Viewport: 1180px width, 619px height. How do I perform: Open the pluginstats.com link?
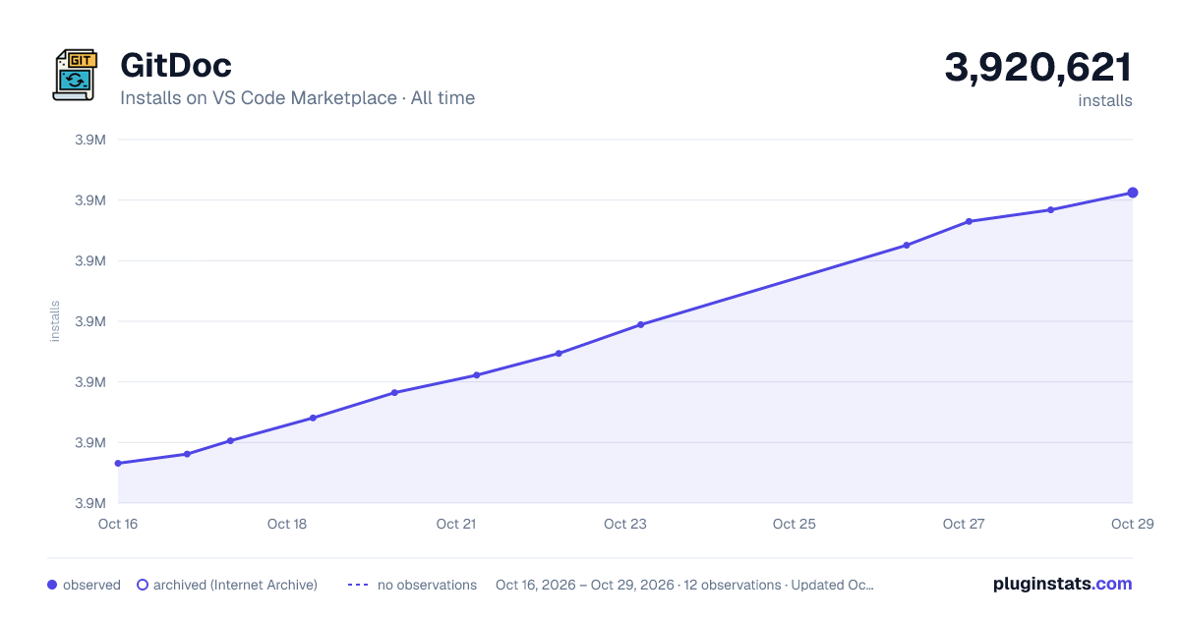click(1063, 584)
